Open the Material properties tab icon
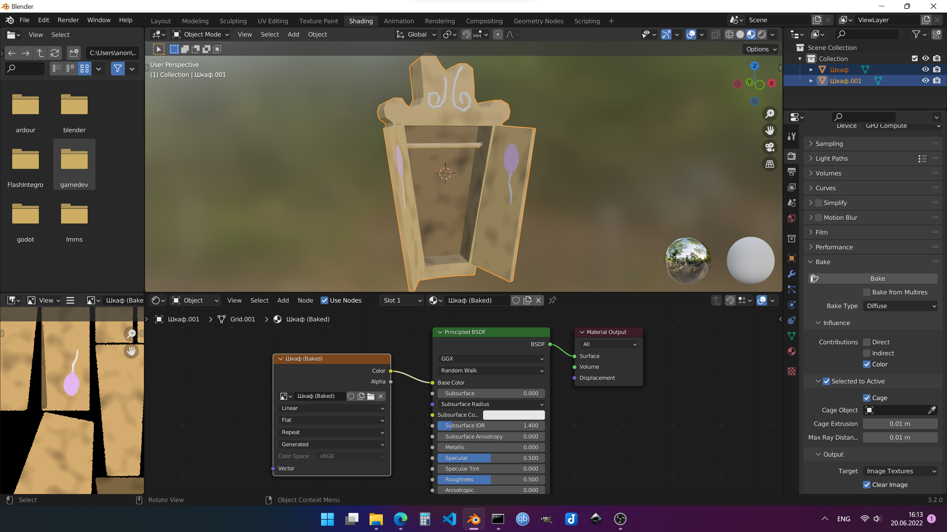Screen dimensions: 947x532 (792, 351)
